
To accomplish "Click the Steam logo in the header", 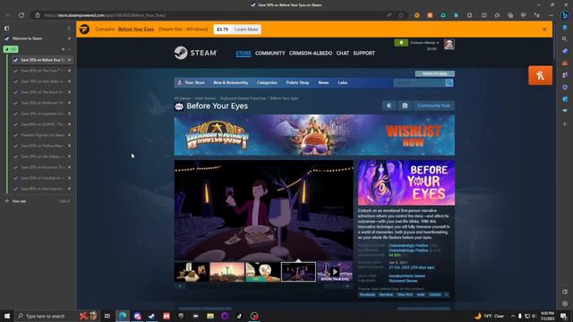I will pos(195,53).
